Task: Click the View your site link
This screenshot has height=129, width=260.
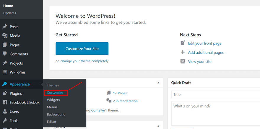Action: [200, 61]
